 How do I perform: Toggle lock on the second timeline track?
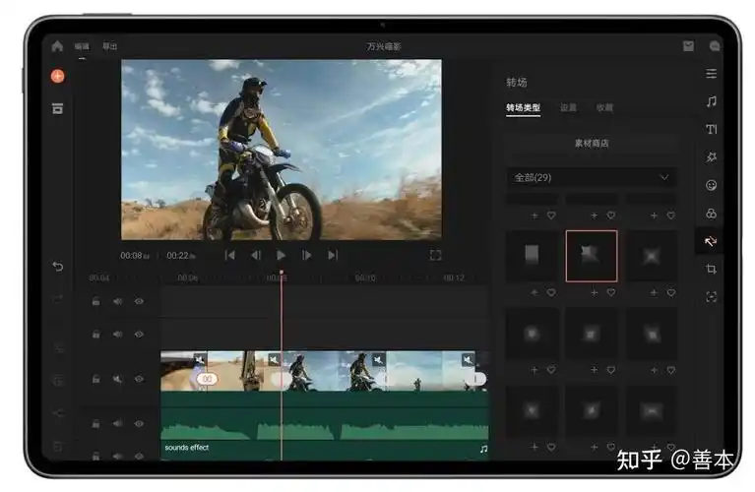pos(95,335)
